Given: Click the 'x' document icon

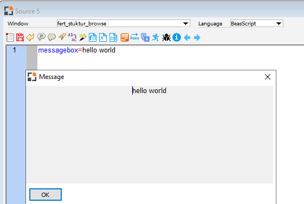Looking at the screenshot, I should click(x=103, y=37).
